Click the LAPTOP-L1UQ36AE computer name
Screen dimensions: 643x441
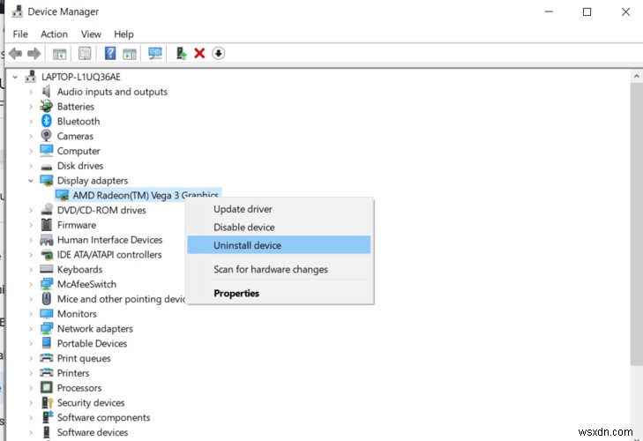pos(81,77)
